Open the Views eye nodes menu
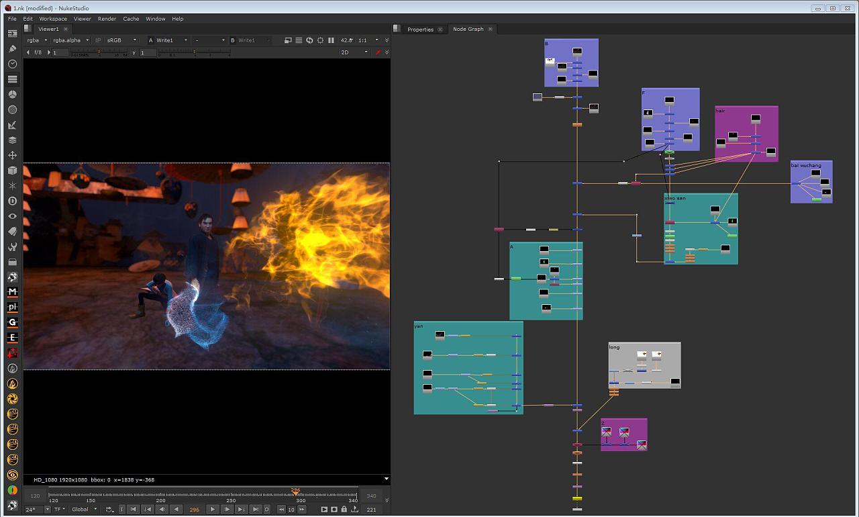Screen dimensions: 859x517 pyautogui.click(x=12, y=216)
